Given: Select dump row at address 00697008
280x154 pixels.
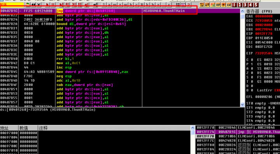Looking at the screenshot, I should 95,142.
